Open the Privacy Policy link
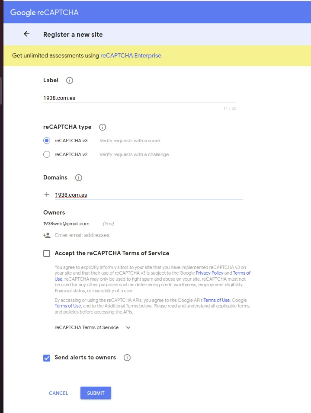The height and width of the screenshot is (413, 311). click(x=209, y=273)
